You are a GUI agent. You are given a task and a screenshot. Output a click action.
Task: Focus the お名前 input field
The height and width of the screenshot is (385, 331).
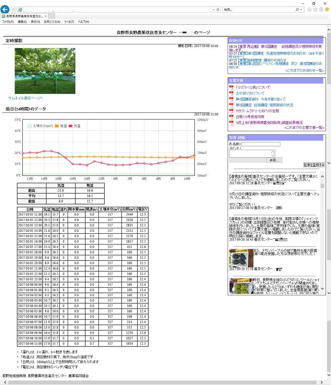[x=261, y=144]
